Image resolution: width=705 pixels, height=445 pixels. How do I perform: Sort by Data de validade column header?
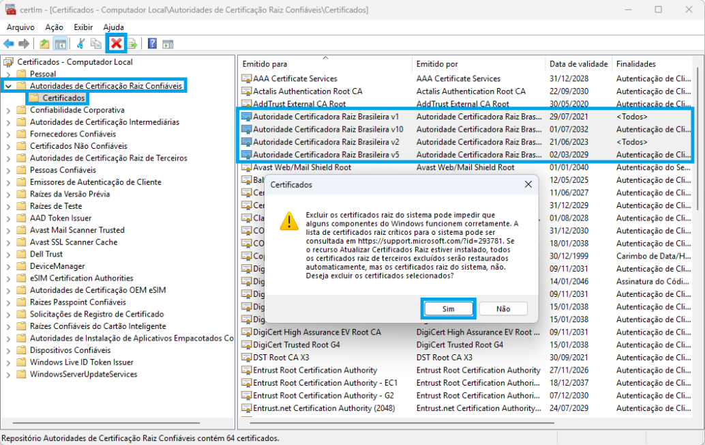[x=577, y=63]
